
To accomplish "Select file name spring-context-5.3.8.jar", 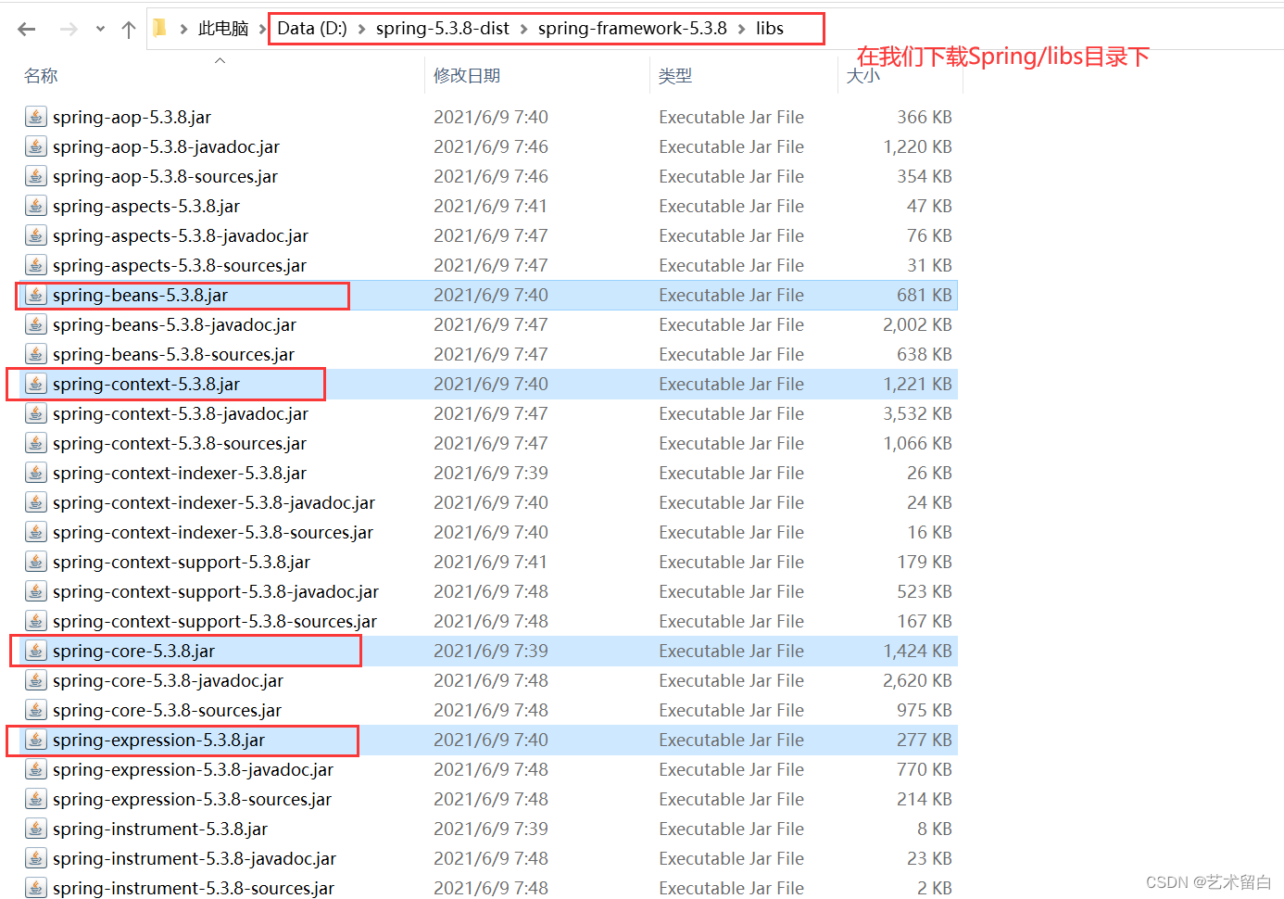I will (146, 385).
